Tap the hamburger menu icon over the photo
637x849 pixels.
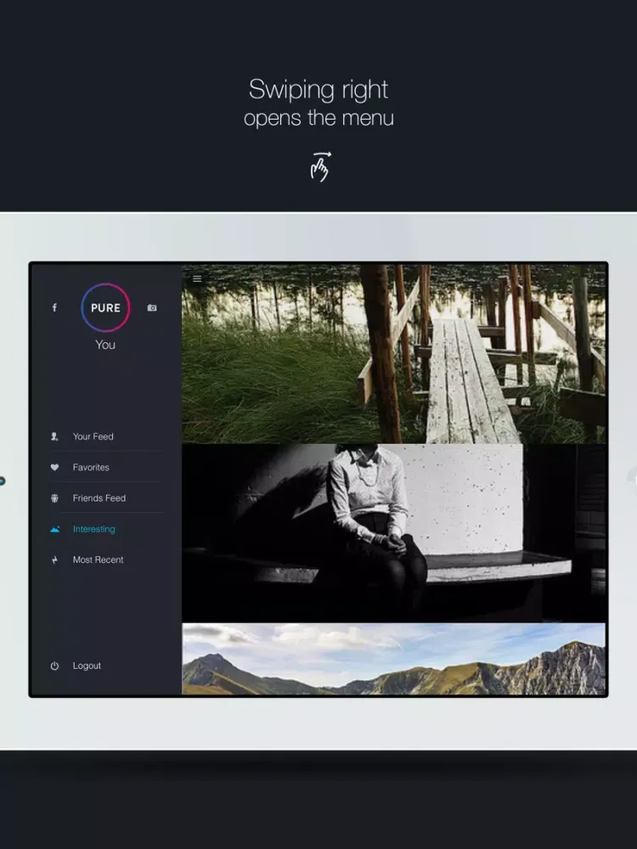pyautogui.click(x=197, y=278)
